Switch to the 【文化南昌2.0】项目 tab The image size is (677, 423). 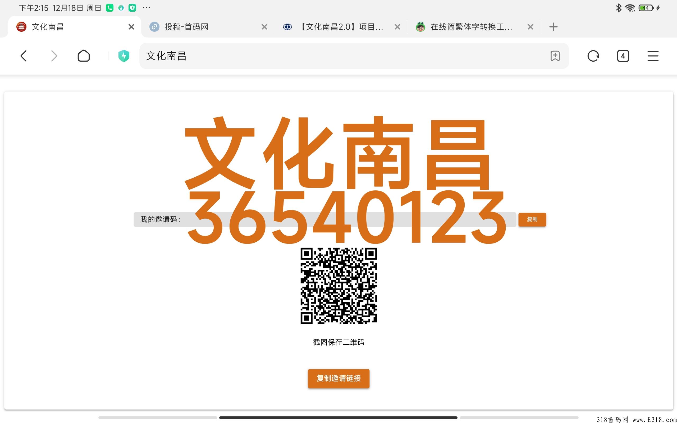[x=340, y=27]
